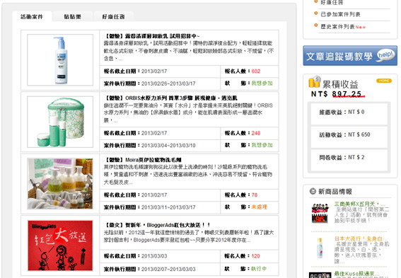Click the orange bullet beside 已參加案件列表
This screenshot has height=278, width=401.
click(316, 13)
